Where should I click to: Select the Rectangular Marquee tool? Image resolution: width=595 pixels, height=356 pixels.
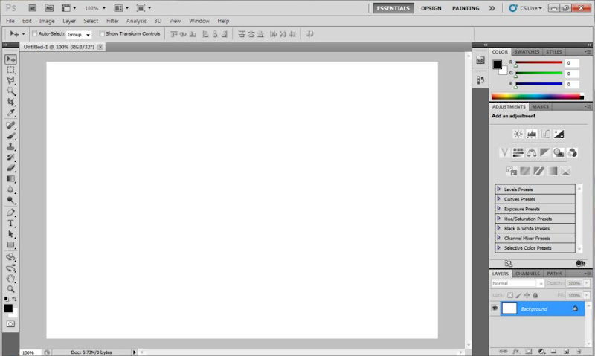10,70
